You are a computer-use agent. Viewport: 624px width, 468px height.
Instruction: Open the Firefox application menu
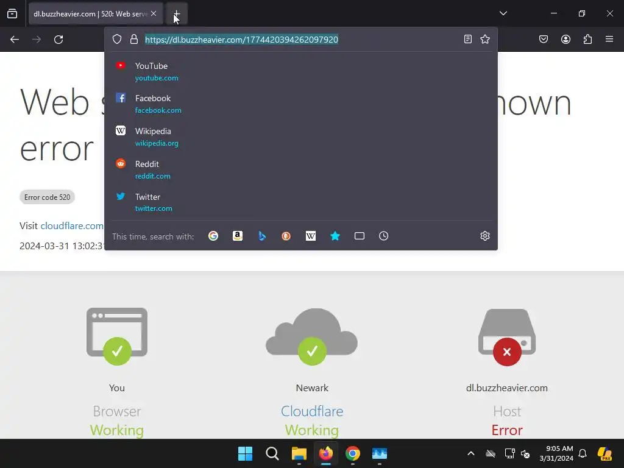[x=609, y=39]
